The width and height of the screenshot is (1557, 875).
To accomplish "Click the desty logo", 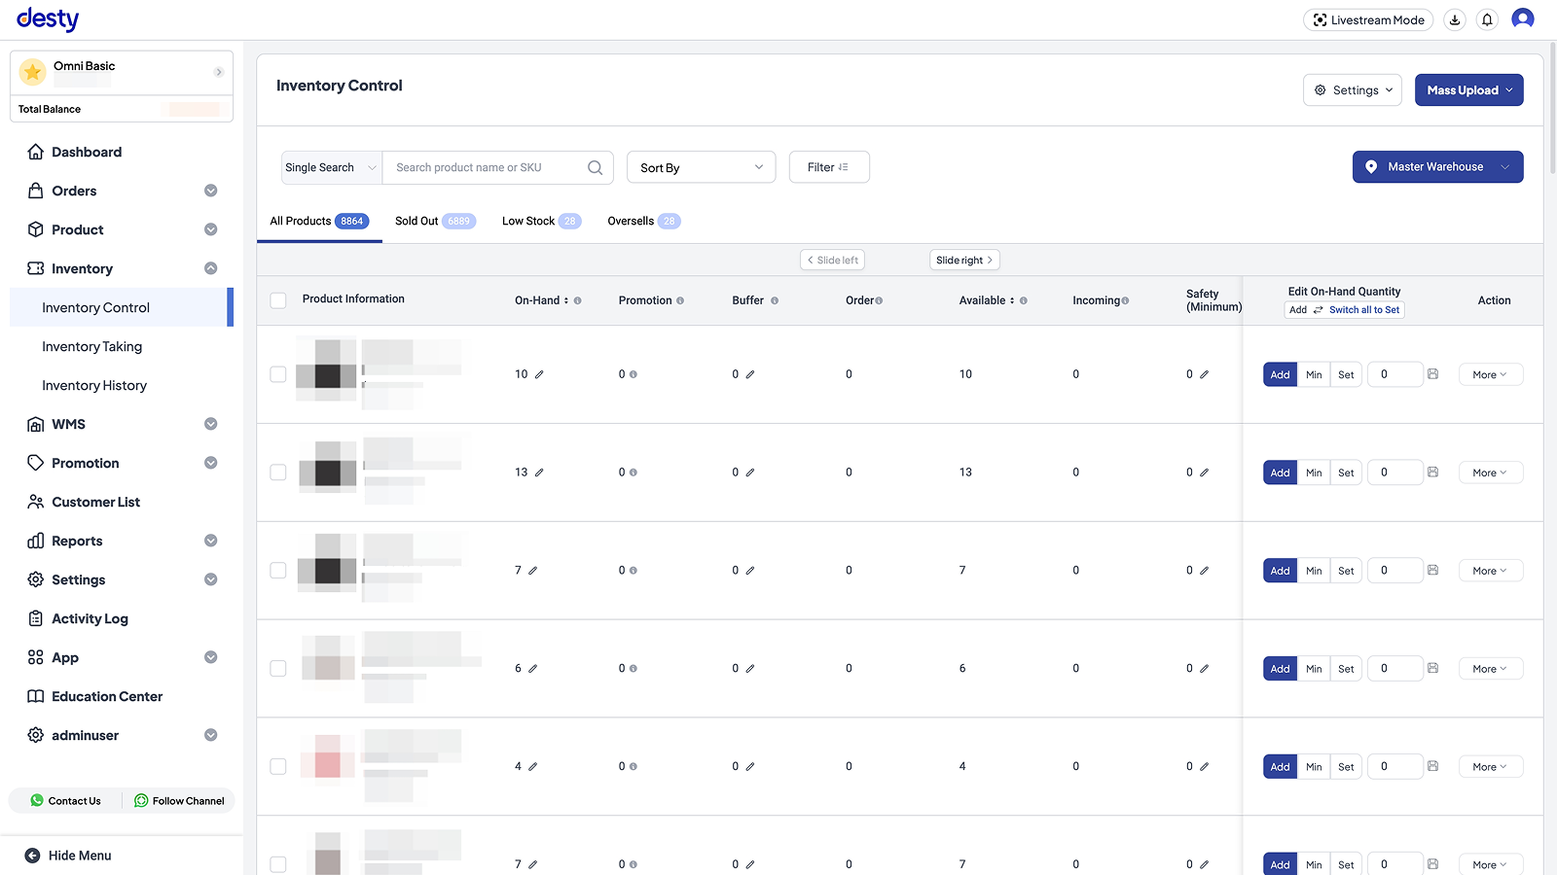I will [x=47, y=18].
